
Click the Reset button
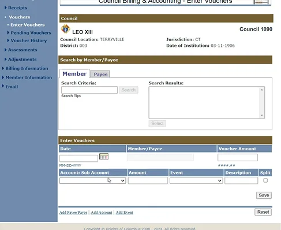263,212
